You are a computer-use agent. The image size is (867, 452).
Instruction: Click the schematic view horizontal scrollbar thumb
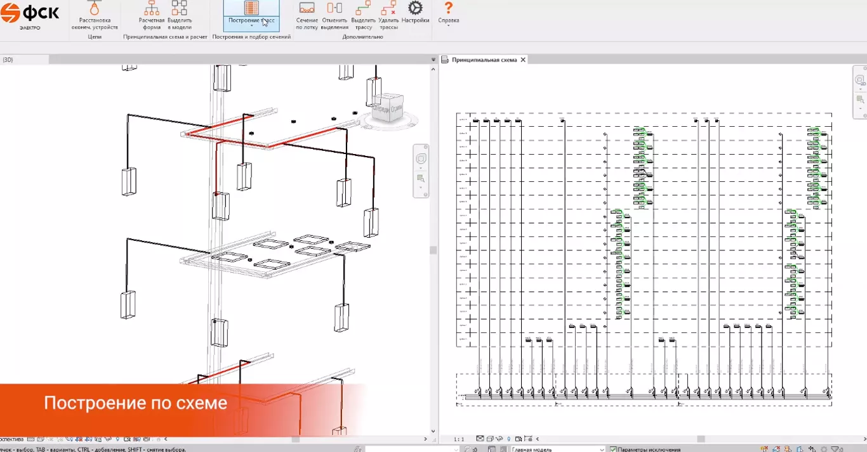tap(701, 439)
